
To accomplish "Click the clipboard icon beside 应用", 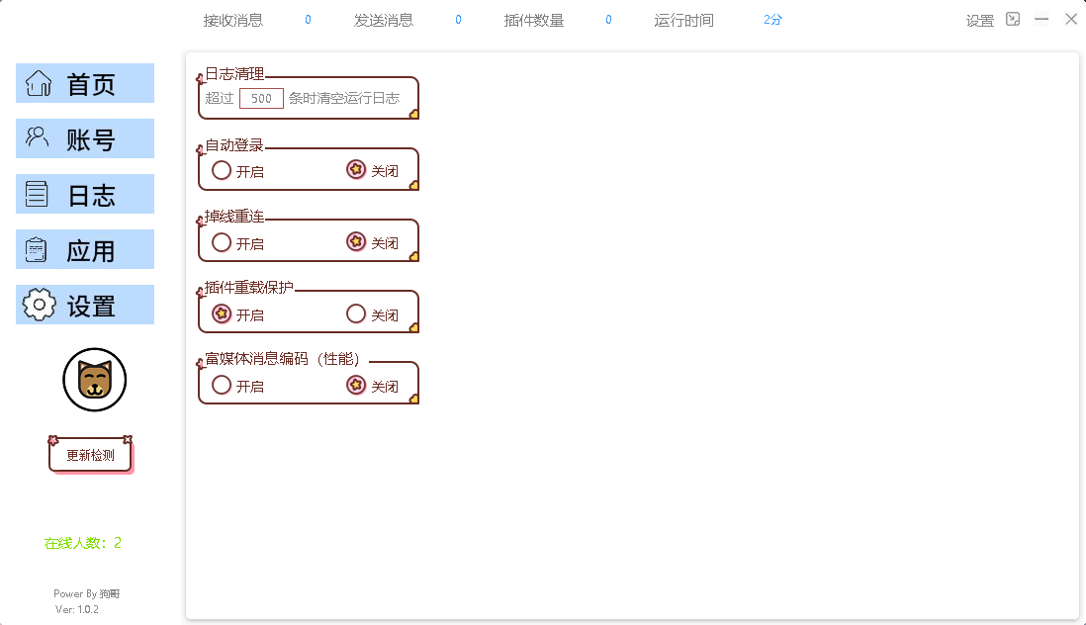I will coord(38,249).
